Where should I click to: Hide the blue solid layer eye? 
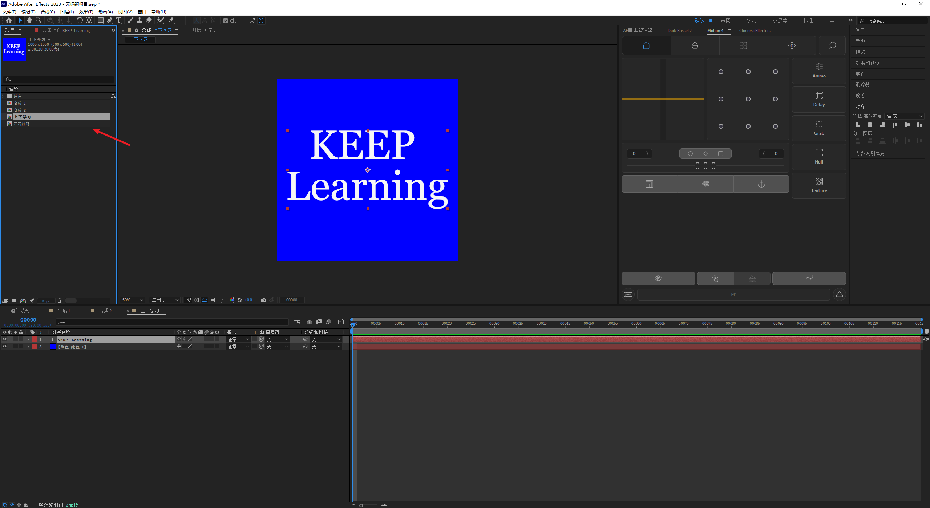pyautogui.click(x=5, y=347)
